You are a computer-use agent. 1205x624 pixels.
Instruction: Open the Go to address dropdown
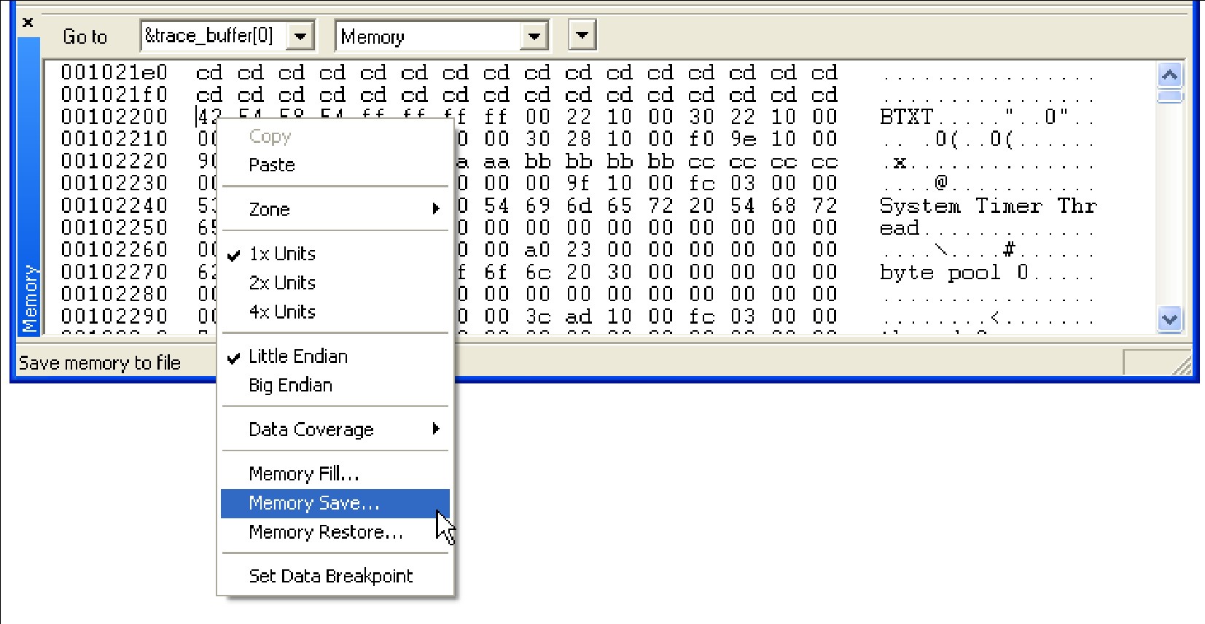(300, 36)
